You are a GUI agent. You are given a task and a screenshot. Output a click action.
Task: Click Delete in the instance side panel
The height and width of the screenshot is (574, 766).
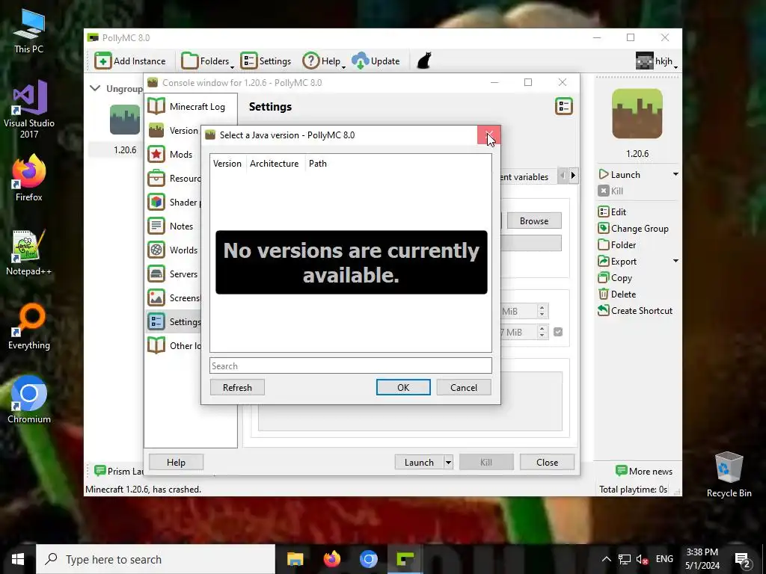pyautogui.click(x=617, y=294)
